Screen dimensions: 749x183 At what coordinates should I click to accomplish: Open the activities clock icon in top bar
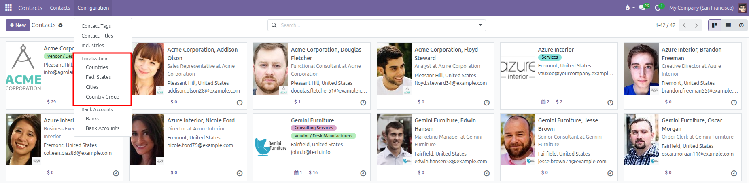pyautogui.click(x=658, y=8)
